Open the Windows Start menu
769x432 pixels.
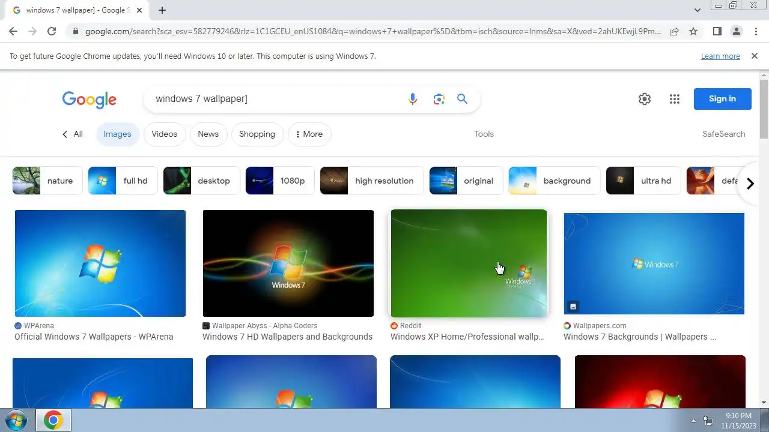click(16, 421)
